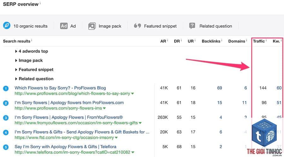Screen dimensions: 284x157
Task: Click the Related question bubble icon
Action: point(192,26)
